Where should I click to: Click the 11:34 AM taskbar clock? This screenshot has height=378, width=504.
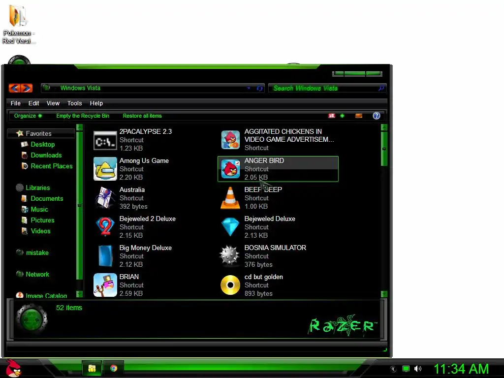(x=461, y=369)
